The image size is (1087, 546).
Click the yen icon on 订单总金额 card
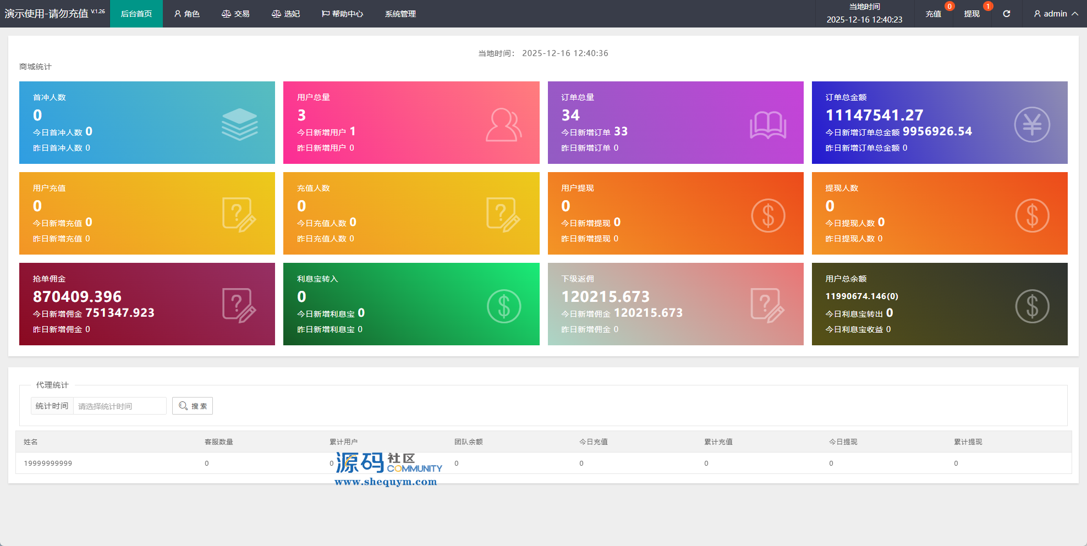click(x=1032, y=125)
